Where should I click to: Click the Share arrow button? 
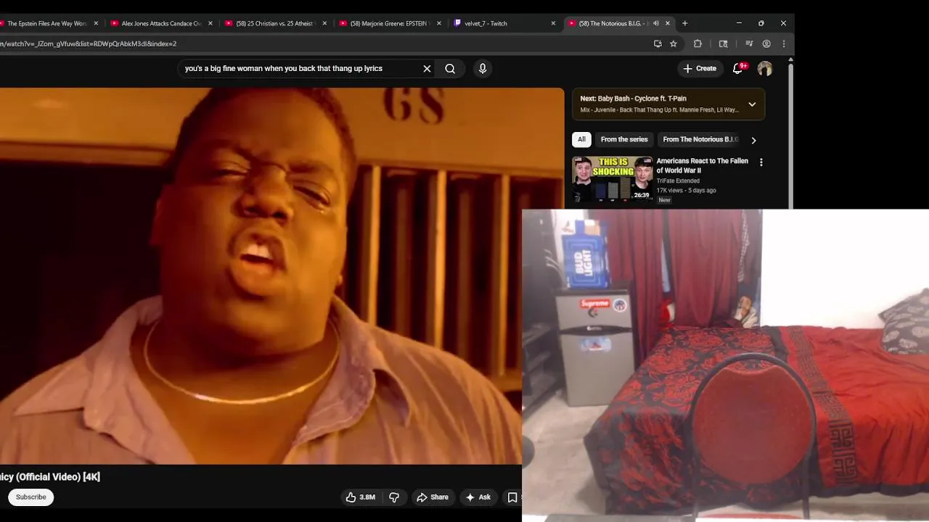[x=433, y=497]
